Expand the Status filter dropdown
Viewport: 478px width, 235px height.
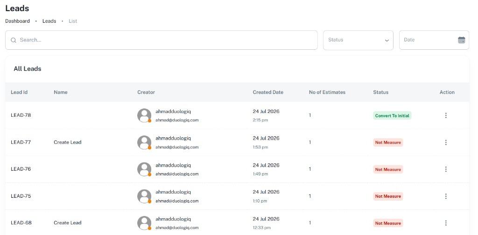[358, 40]
